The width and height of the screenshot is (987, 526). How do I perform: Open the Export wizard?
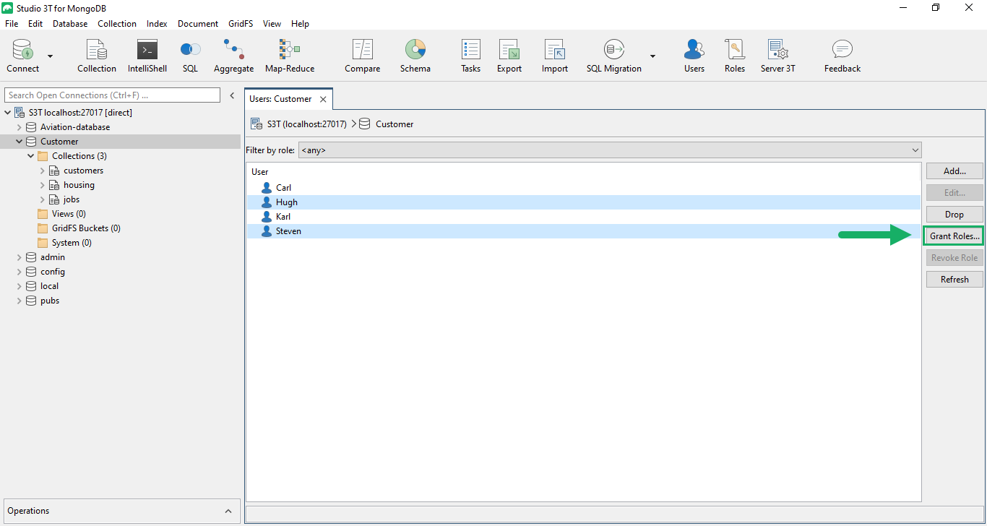(x=509, y=54)
